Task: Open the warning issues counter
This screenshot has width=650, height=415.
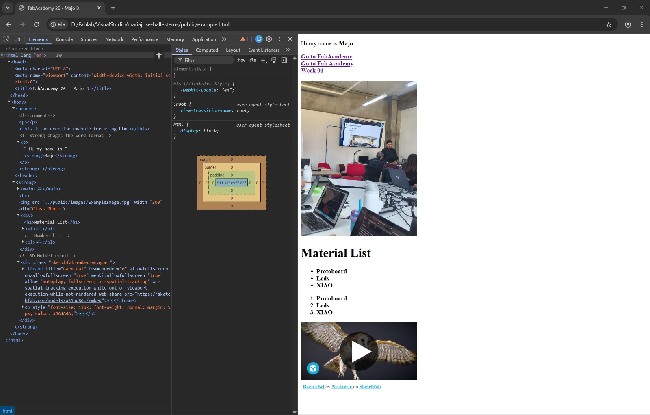Action: pyautogui.click(x=244, y=39)
